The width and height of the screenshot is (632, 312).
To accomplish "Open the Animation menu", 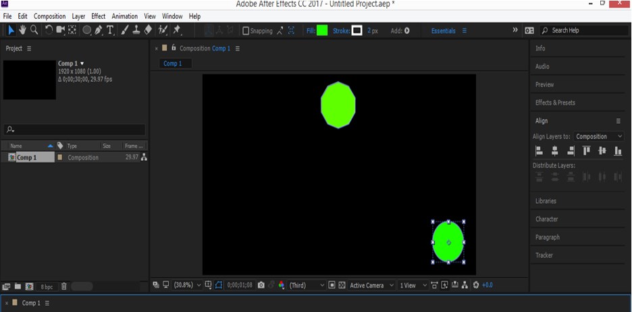I will 124,16.
